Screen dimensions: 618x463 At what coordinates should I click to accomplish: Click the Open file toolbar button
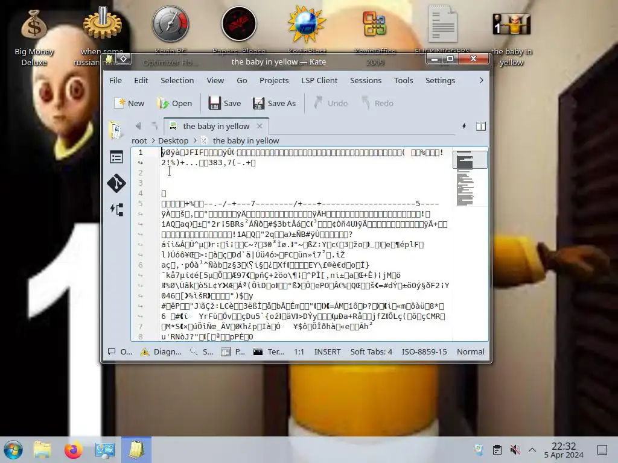(x=174, y=103)
